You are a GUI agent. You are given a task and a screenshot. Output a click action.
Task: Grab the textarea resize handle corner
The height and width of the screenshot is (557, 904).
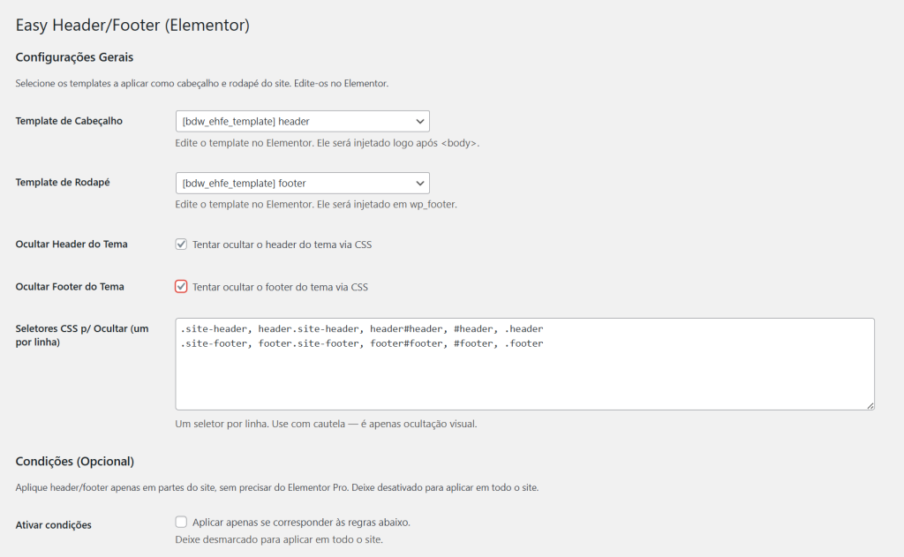[x=870, y=406]
